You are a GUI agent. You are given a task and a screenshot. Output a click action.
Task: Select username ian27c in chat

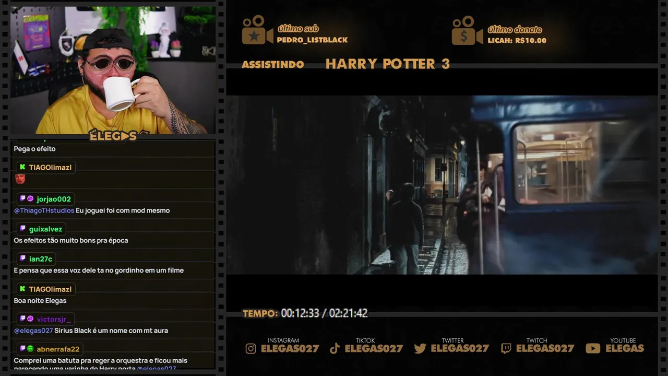point(41,259)
